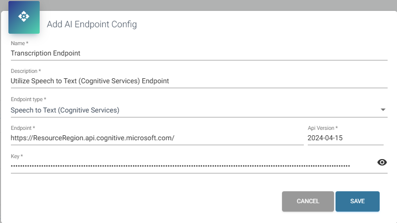Focus the Name field containing Transcription Endpoint
The height and width of the screenshot is (223, 397).
pos(198,54)
